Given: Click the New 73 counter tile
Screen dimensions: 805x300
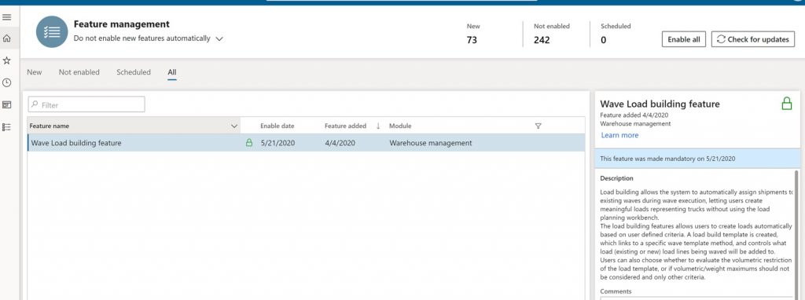Looking at the screenshot, I should pos(472,34).
